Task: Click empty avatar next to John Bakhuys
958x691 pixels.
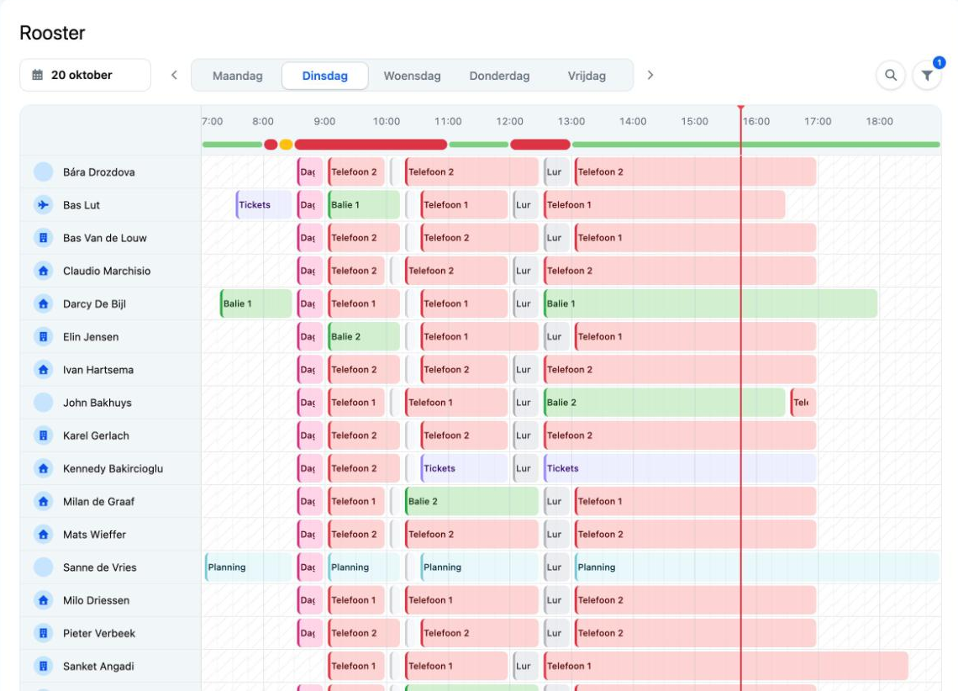Action: [x=44, y=403]
